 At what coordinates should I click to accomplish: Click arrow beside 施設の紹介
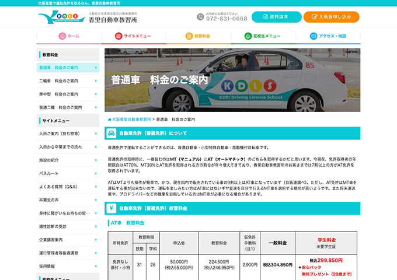click(x=96, y=160)
